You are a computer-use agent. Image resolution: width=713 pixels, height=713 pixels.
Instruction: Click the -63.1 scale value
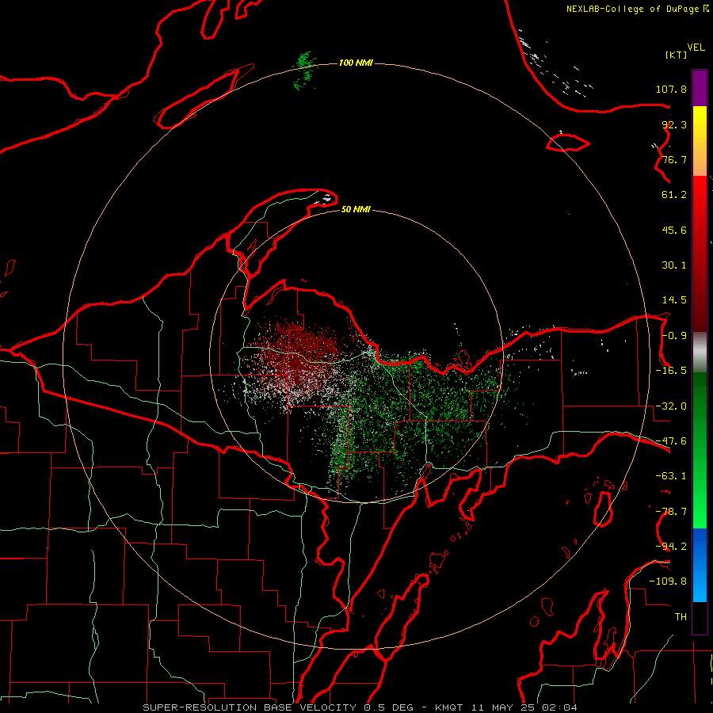coord(671,476)
